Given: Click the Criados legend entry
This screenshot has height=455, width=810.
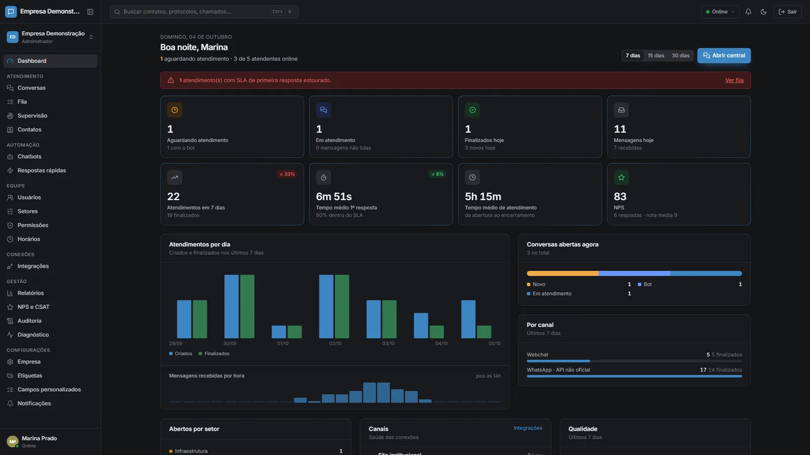Looking at the screenshot, I should pos(181,354).
